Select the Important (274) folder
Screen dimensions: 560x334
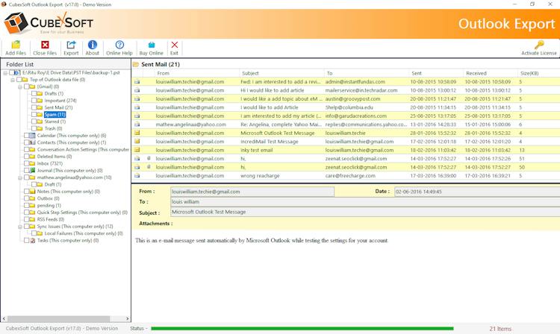(x=60, y=101)
